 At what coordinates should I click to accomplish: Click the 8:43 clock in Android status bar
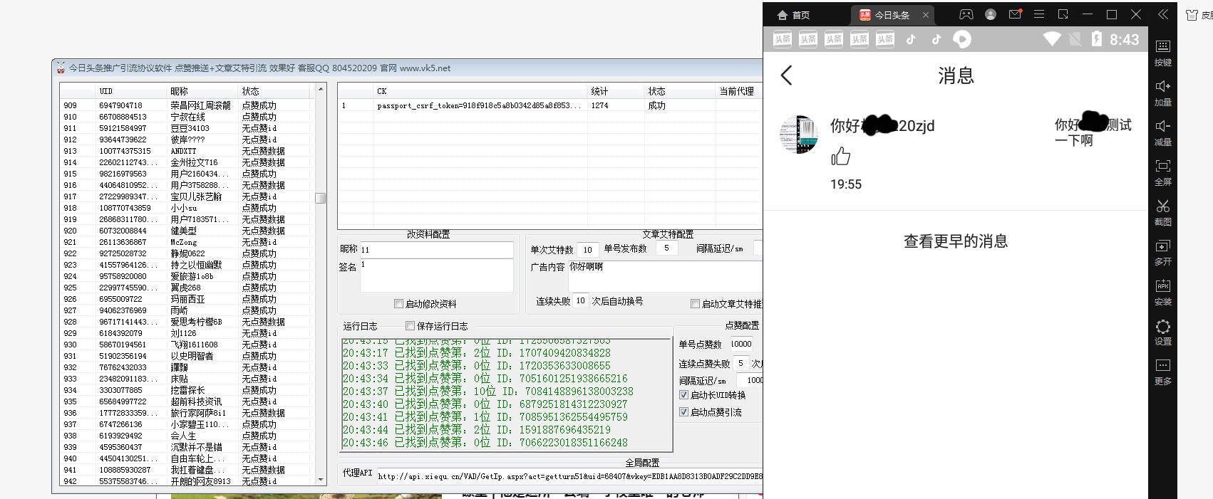tap(1125, 40)
